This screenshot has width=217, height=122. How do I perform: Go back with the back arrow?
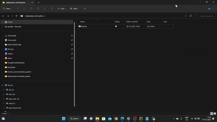(x=3, y=16)
